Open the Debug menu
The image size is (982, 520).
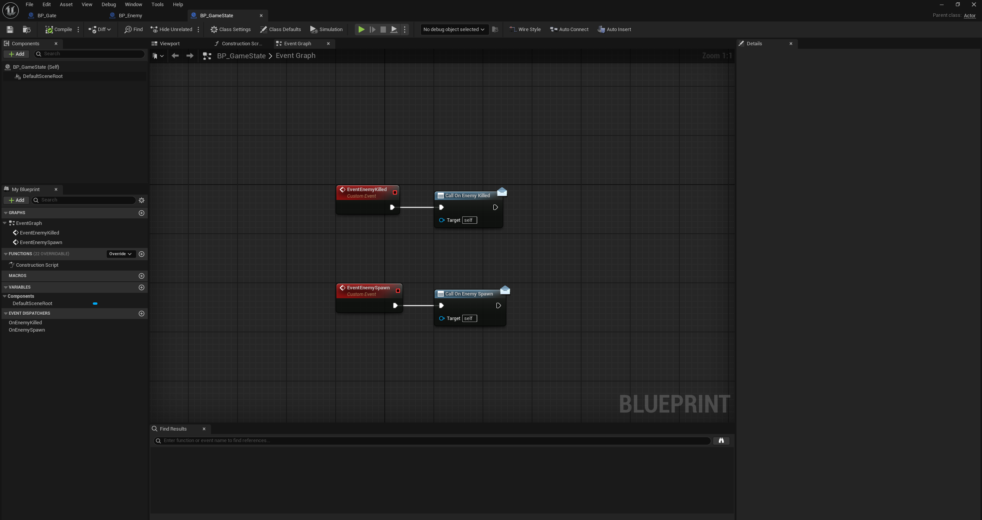pyautogui.click(x=109, y=5)
